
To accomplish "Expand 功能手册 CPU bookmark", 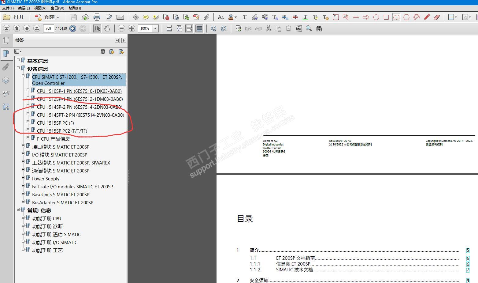I will point(23,217).
